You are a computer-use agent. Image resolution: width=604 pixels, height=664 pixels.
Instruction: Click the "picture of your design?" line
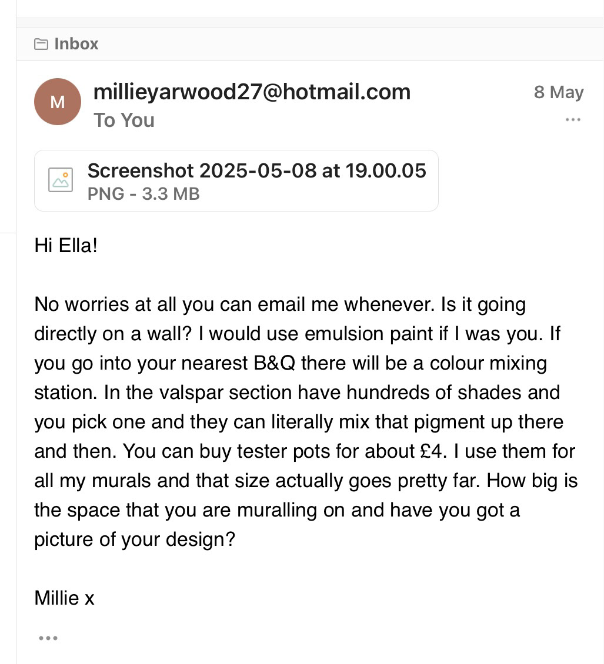tap(135, 539)
